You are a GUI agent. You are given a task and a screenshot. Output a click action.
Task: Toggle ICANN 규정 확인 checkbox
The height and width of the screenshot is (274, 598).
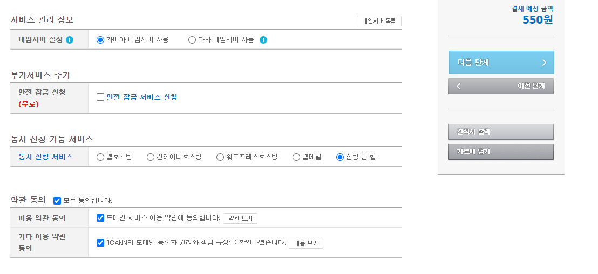coord(100,243)
